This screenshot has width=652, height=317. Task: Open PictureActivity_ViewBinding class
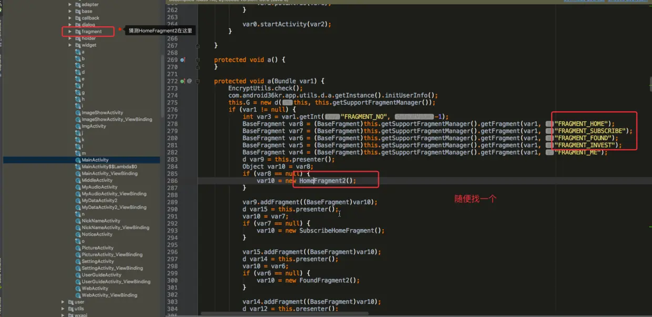(x=112, y=255)
